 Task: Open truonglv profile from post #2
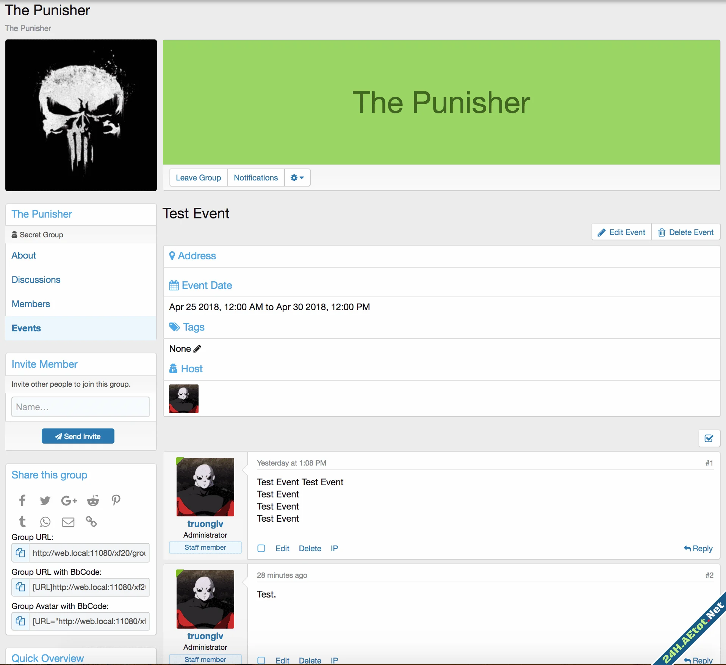[205, 636]
